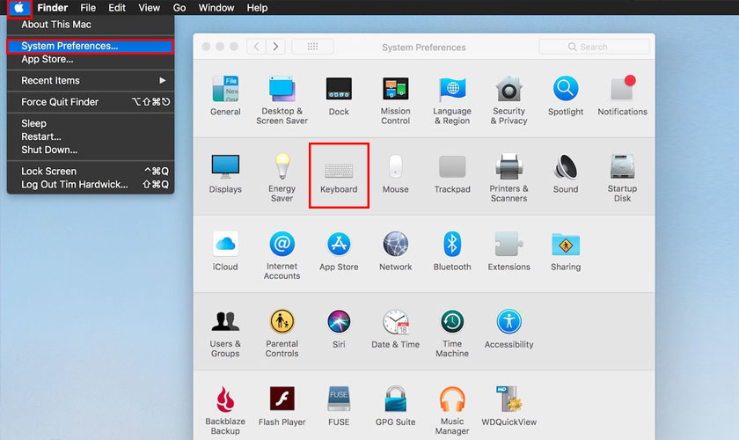Open Security & Privacy preferences

click(x=509, y=100)
